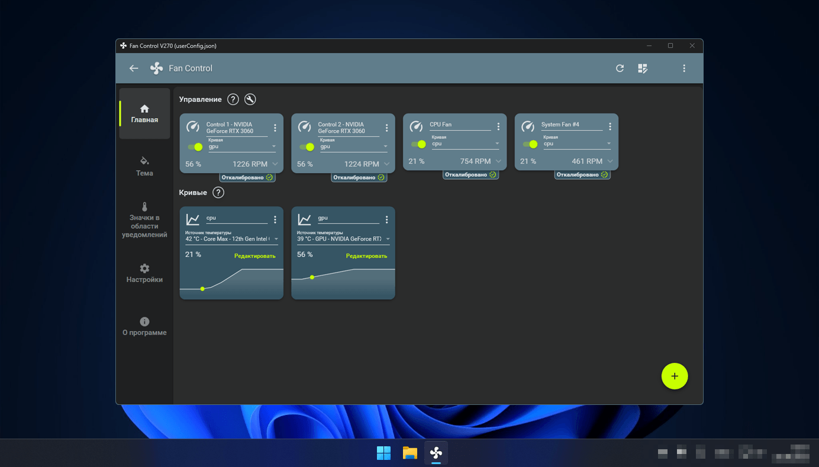Click graph icon on cpu curve card
The image size is (819, 467).
(x=193, y=219)
